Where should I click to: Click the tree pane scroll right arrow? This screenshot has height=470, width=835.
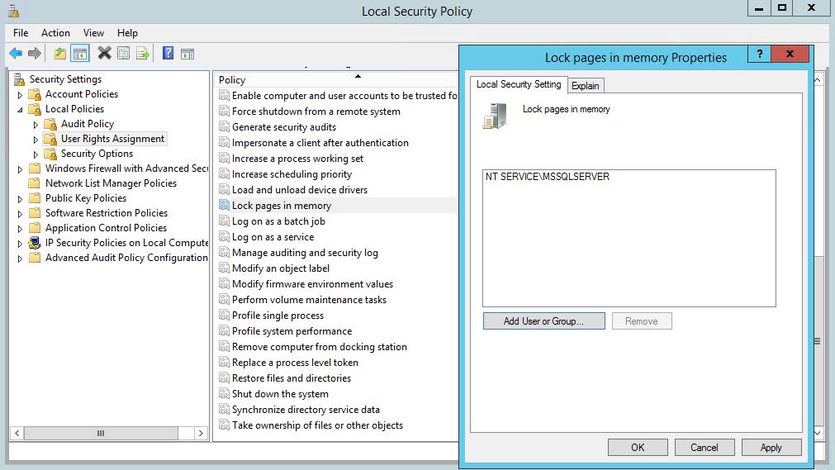tap(201, 433)
